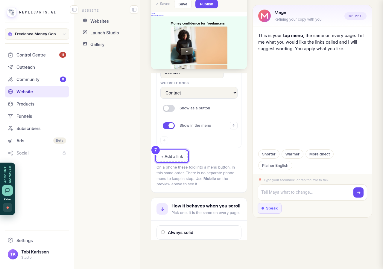Publish the website
This screenshot has height=269, width=383.
pos(206,4)
